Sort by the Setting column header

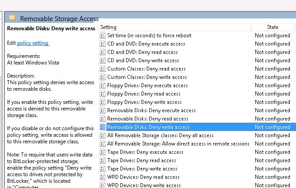click(175, 27)
